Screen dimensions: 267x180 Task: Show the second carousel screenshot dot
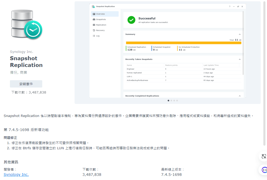pyautogui.click(x=171, y=101)
